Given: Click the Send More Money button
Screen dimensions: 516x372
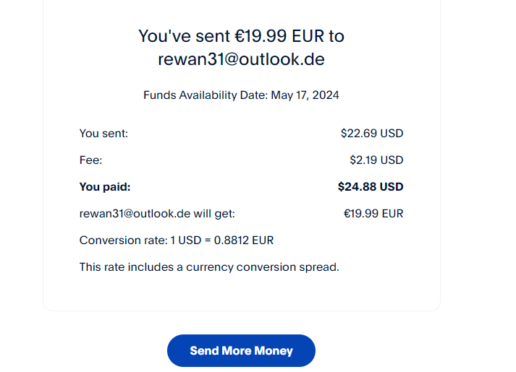Looking at the screenshot, I should click(241, 351).
